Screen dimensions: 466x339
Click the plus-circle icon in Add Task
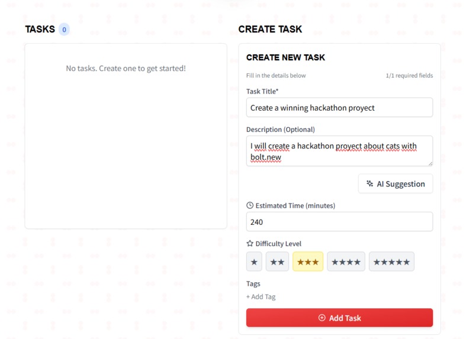pos(322,318)
